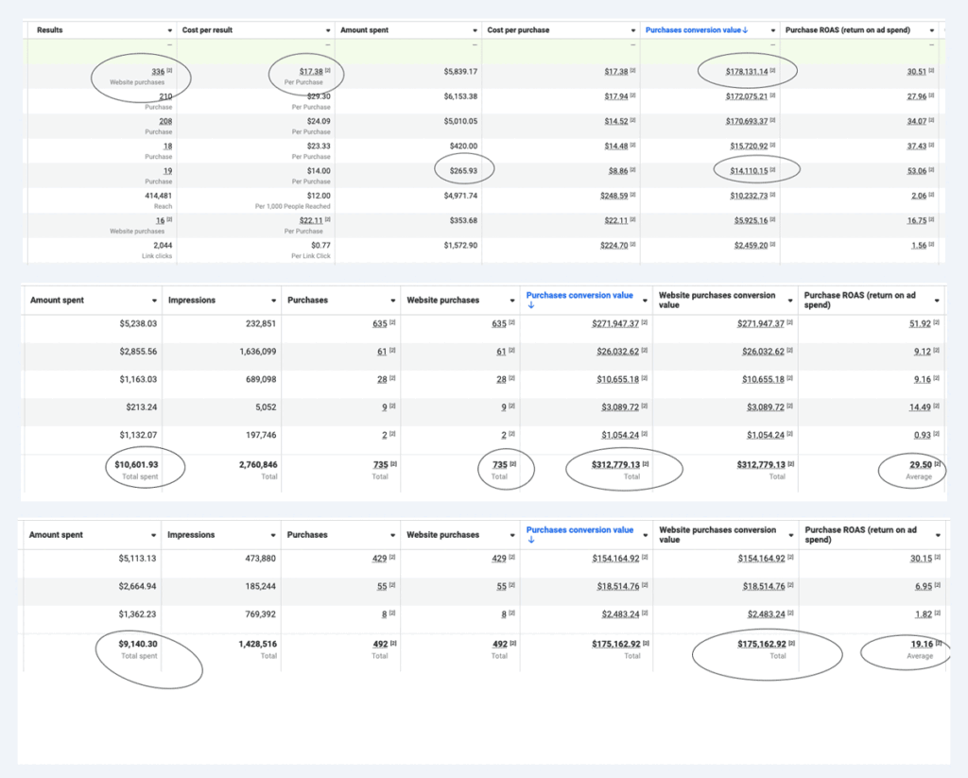Click the footnote marker next to $14,110.15
968x778 pixels.
[772, 171]
